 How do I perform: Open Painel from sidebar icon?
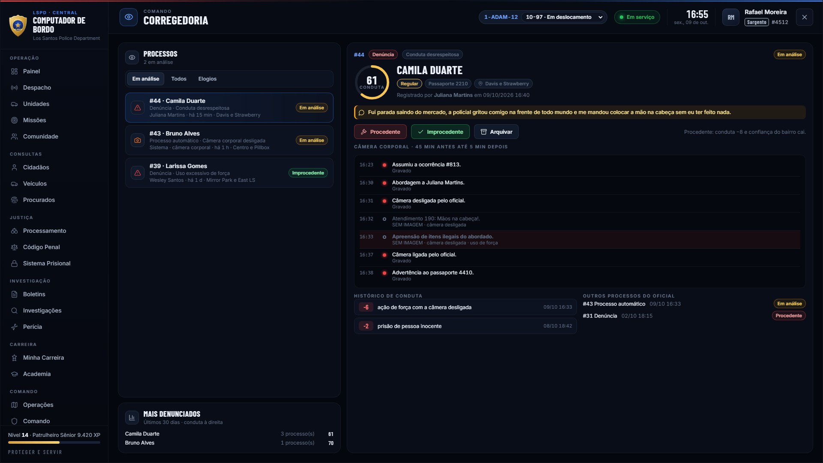14,71
